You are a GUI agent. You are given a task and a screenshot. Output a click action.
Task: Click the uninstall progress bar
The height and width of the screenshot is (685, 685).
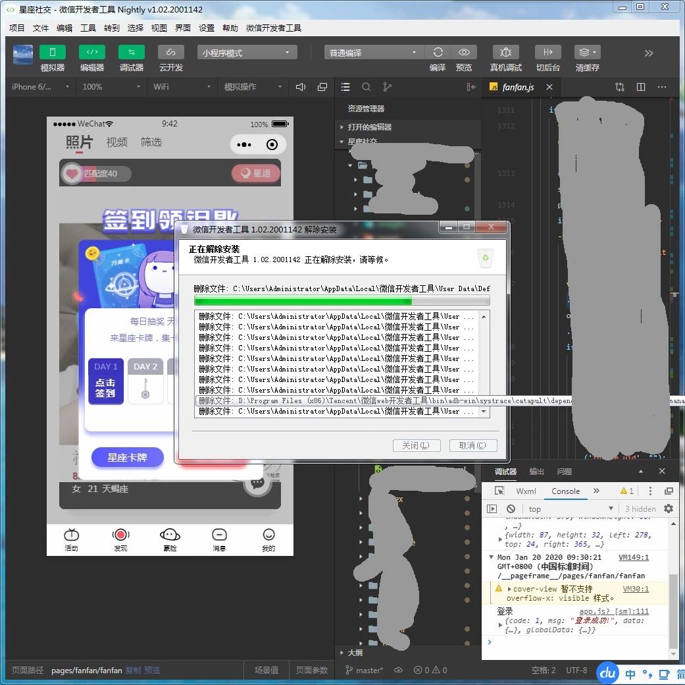click(342, 300)
